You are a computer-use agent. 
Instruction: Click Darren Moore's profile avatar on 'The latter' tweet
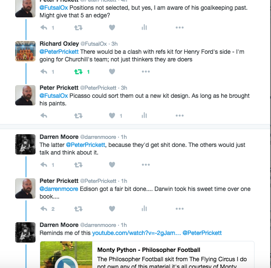tap(25, 145)
